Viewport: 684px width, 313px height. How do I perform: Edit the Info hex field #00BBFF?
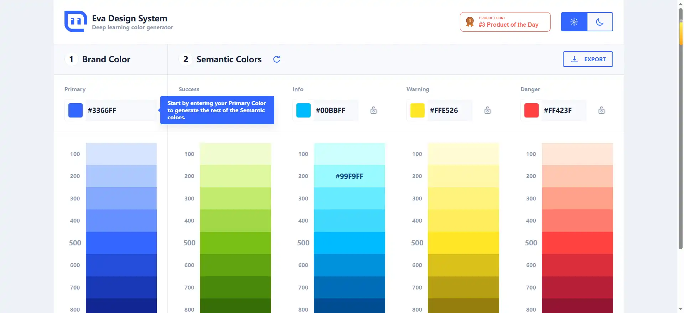click(336, 110)
